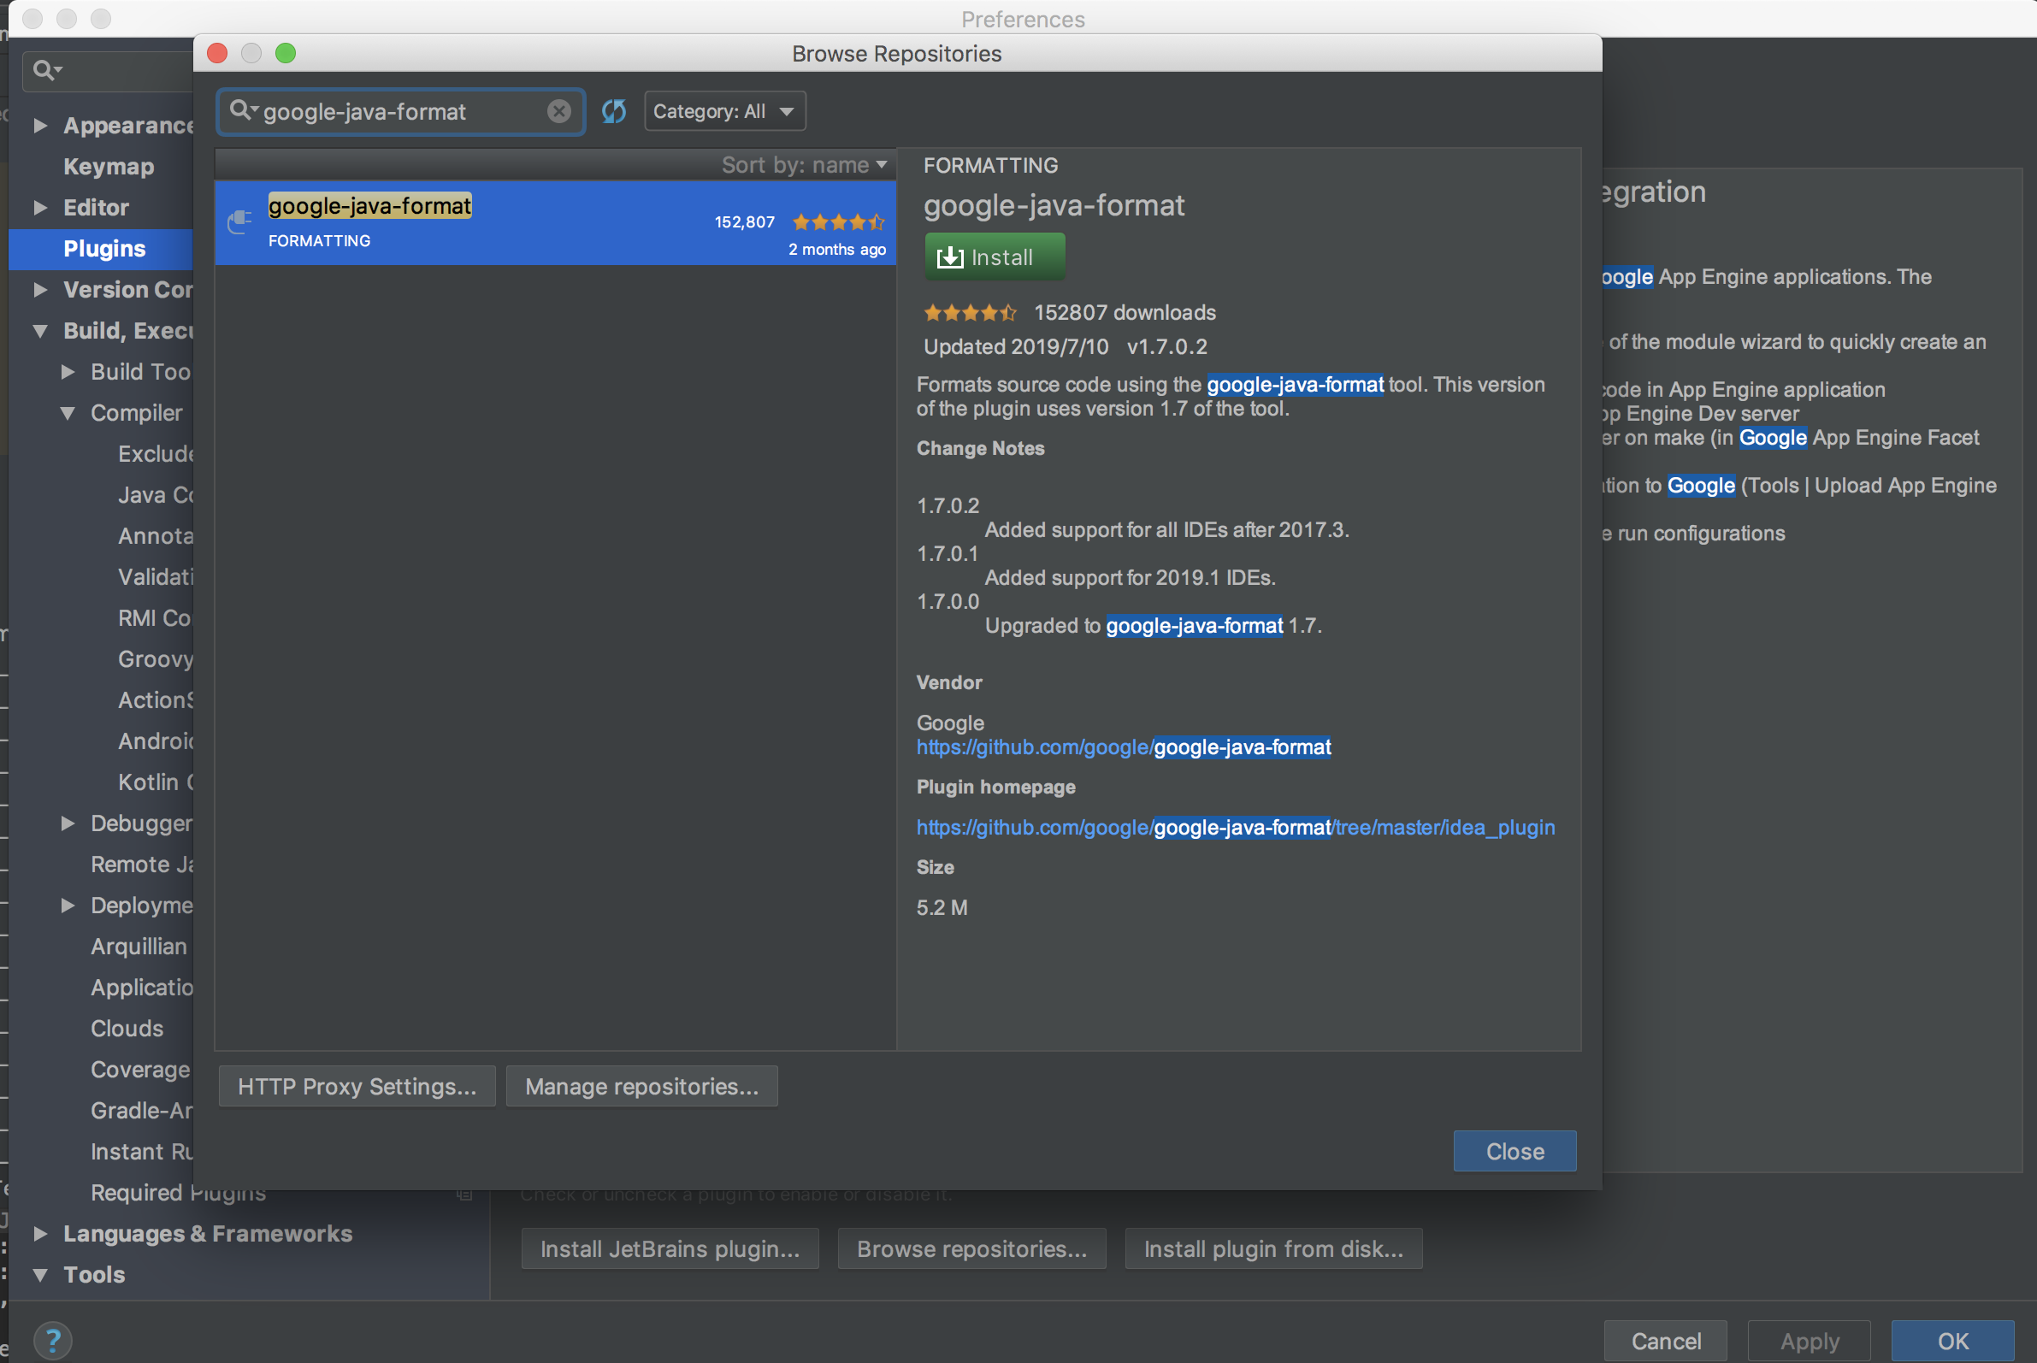Click google-java-format link in 1.7.0.0 notes
The height and width of the screenshot is (1363, 2037).
tap(1195, 625)
